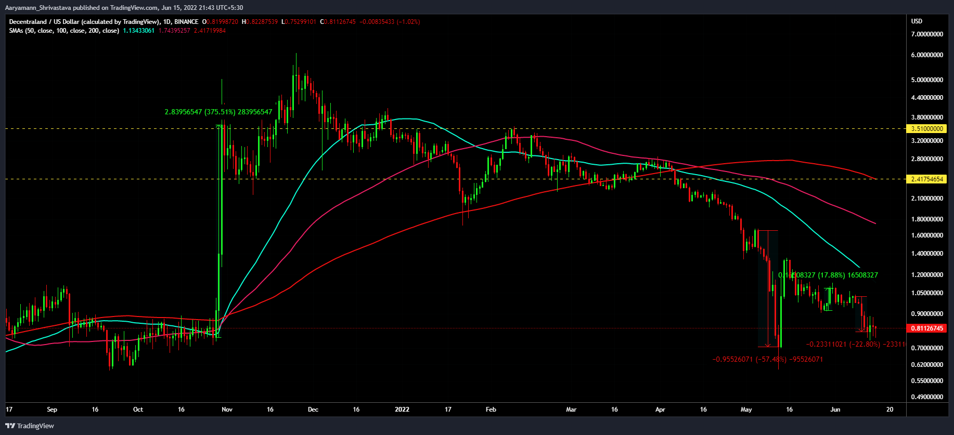Select the 50 SMA value 1.13433061
954x435 pixels.
pos(139,31)
